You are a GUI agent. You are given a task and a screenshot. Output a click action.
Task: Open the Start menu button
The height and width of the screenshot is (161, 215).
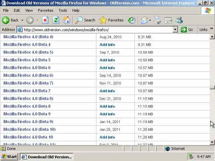point(9,157)
